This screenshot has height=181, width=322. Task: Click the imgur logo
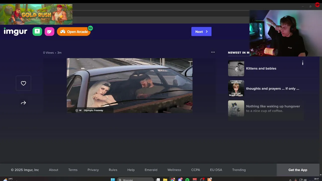coord(15,32)
